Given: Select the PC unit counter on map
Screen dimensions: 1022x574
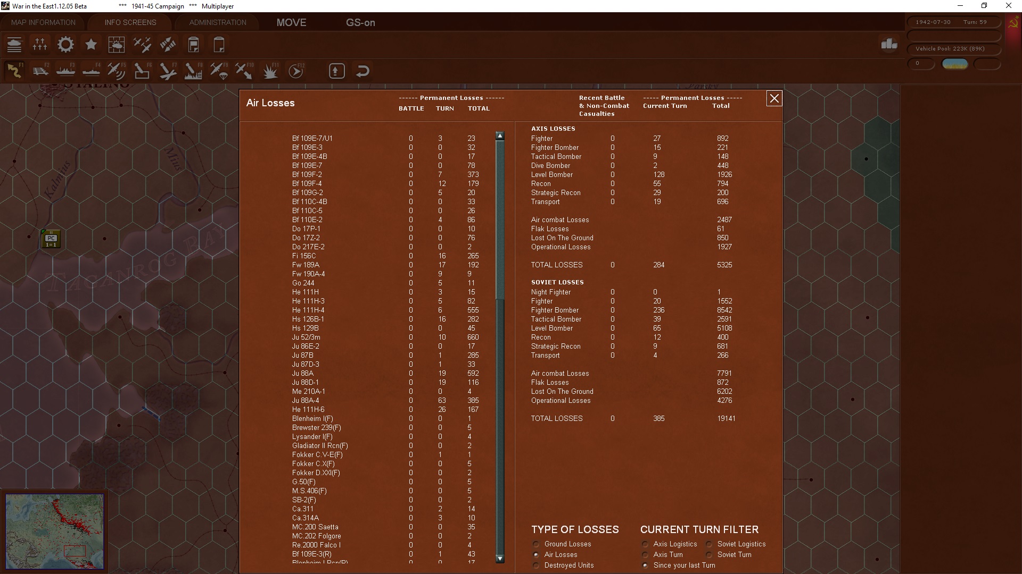Looking at the screenshot, I should [51, 239].
